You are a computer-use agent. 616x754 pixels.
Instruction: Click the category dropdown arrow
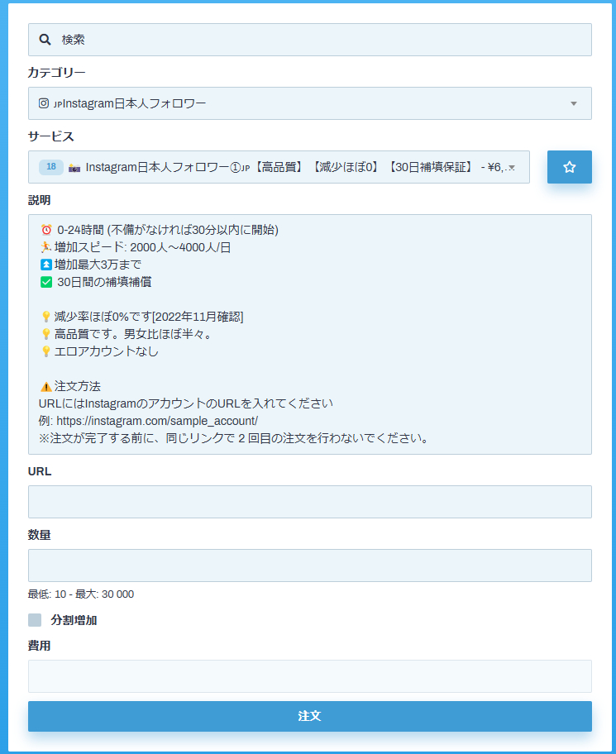(x=573, y=104)
